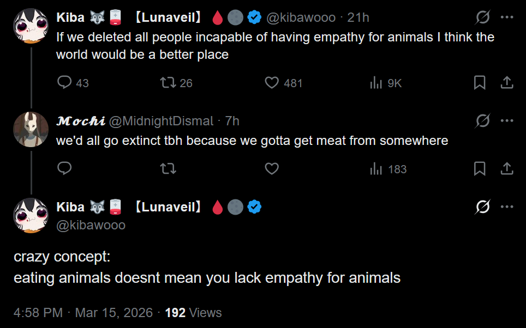The image size is (526, 328).
Task: Repost Kiba's tweet with 26 reposts
Action: tap(167, 83)
